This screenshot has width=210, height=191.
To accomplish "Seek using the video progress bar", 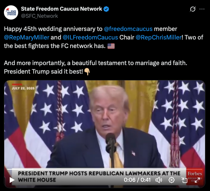I will (105, 169).
